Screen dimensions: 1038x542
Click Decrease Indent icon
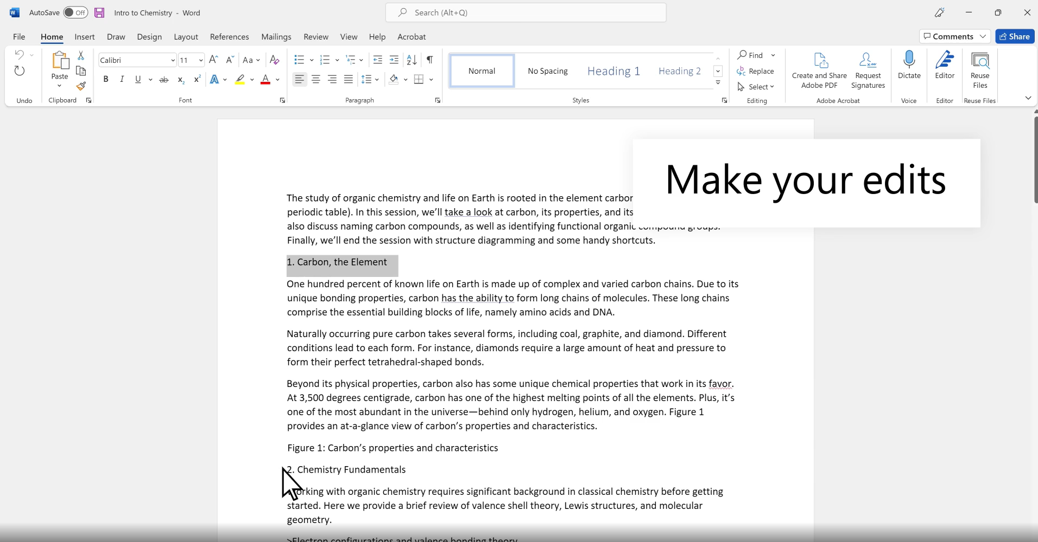[378, 60]
